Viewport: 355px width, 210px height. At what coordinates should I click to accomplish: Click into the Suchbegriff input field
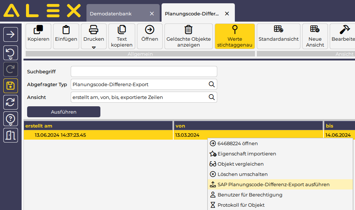(144, 71)
